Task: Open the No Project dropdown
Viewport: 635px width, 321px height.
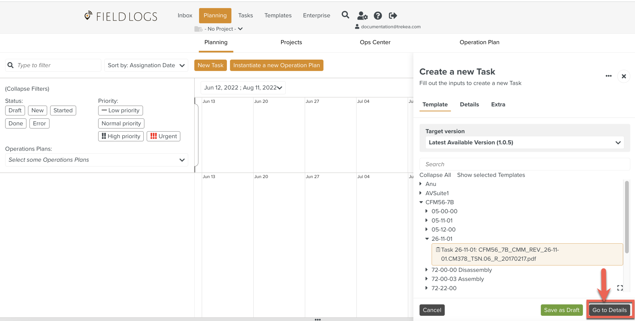Action: point(224,29)
